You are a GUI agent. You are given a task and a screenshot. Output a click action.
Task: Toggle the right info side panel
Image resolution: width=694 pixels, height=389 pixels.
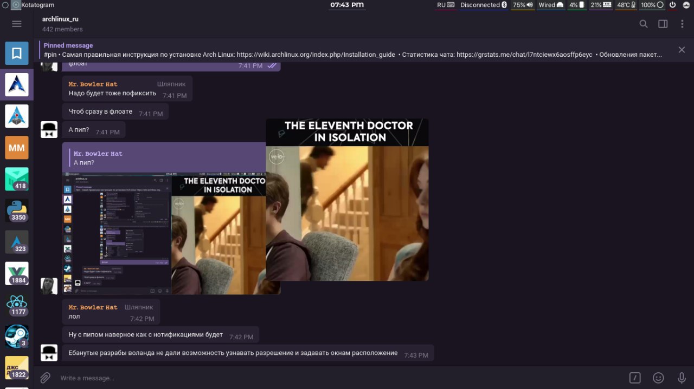tap(663, 24)
